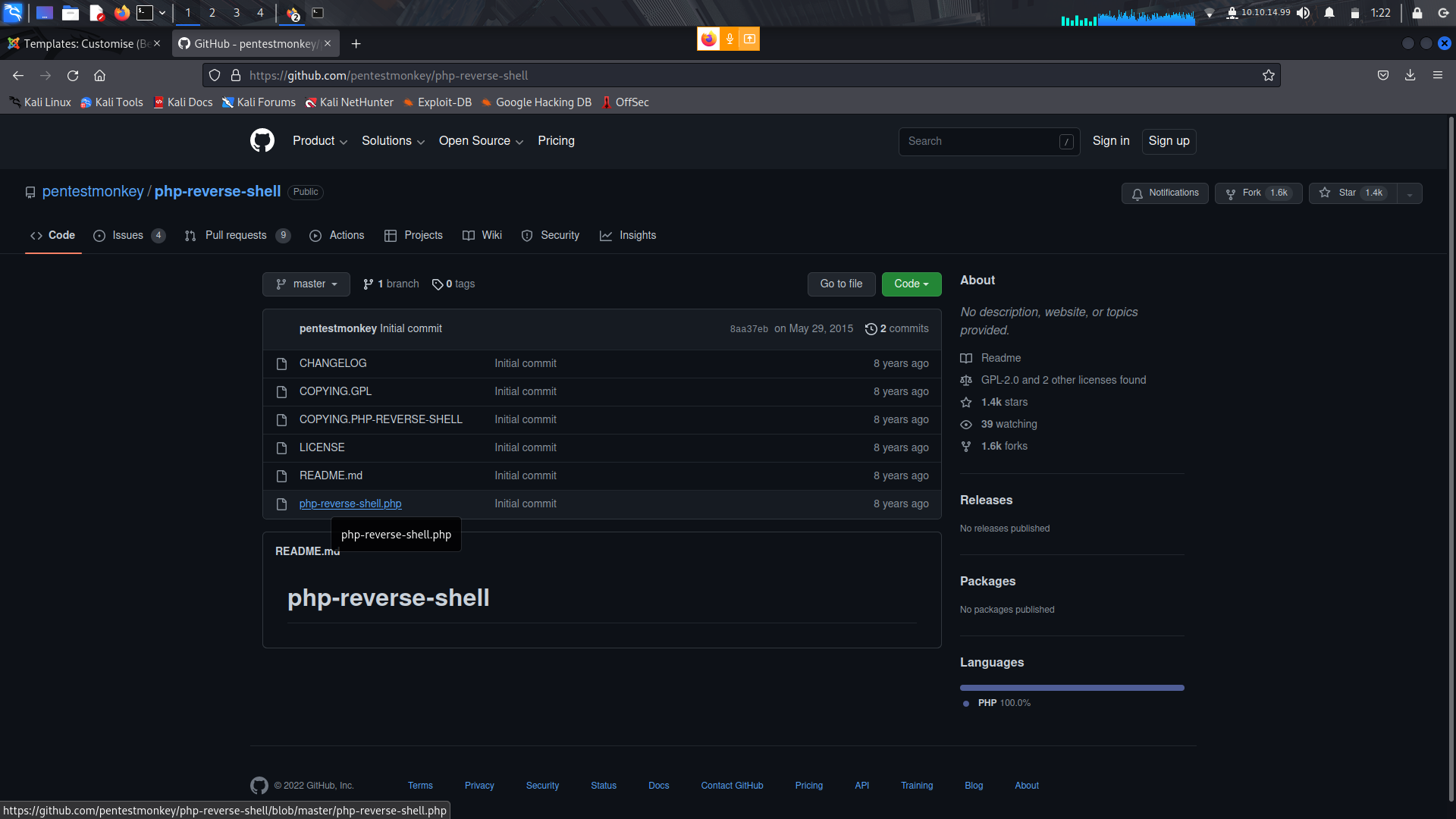Open Firefox application menu (hamburger)
This screenshot has height=819, width=1456.
[x=1437, y=75]
